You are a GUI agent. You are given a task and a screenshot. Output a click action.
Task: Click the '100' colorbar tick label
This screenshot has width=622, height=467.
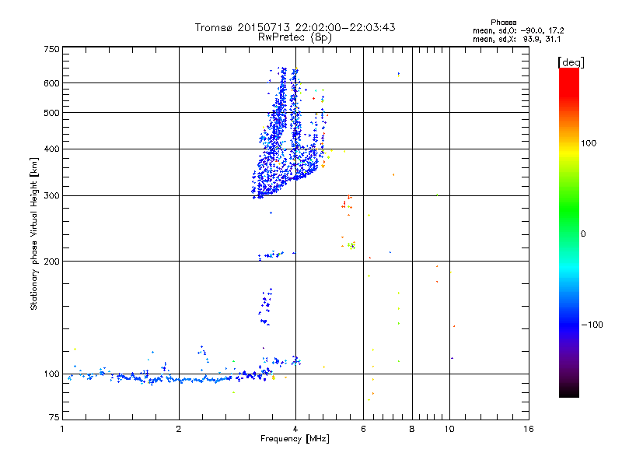[x=589, y=143]
